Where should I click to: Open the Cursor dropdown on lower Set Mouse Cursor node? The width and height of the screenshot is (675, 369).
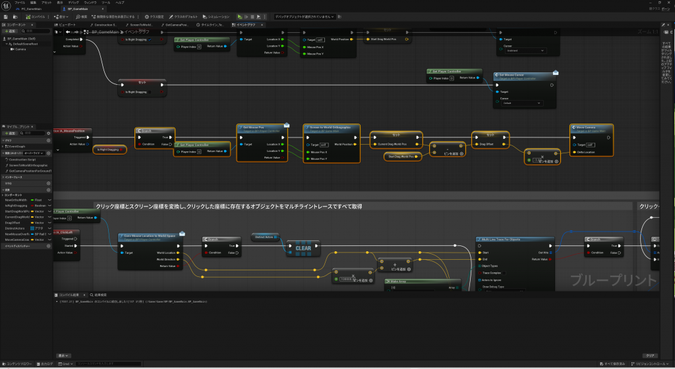tap(523, 103)
